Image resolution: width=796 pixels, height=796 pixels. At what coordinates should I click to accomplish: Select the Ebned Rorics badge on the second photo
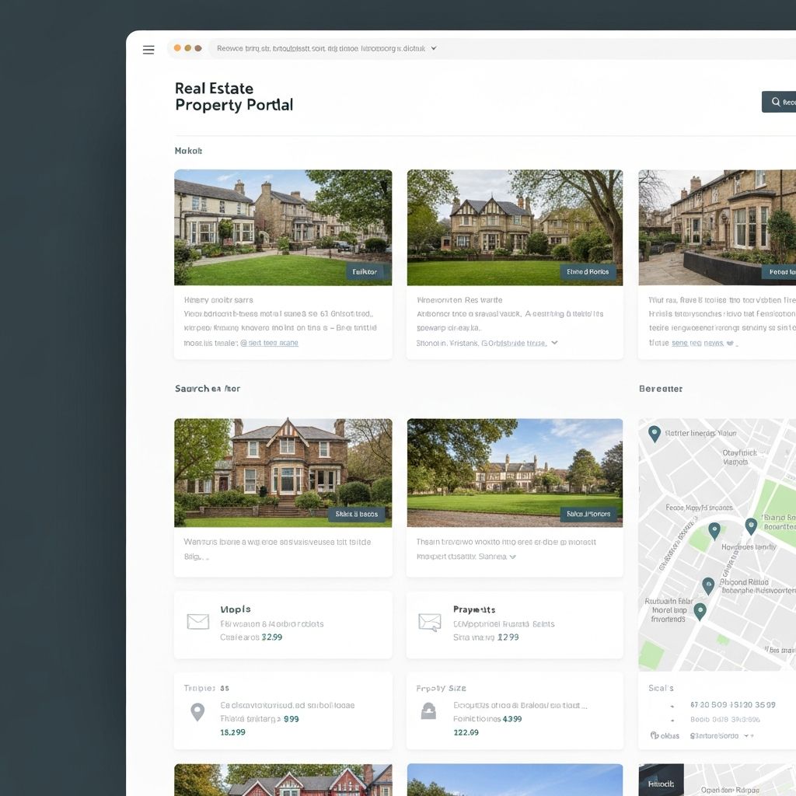point(588,272)
